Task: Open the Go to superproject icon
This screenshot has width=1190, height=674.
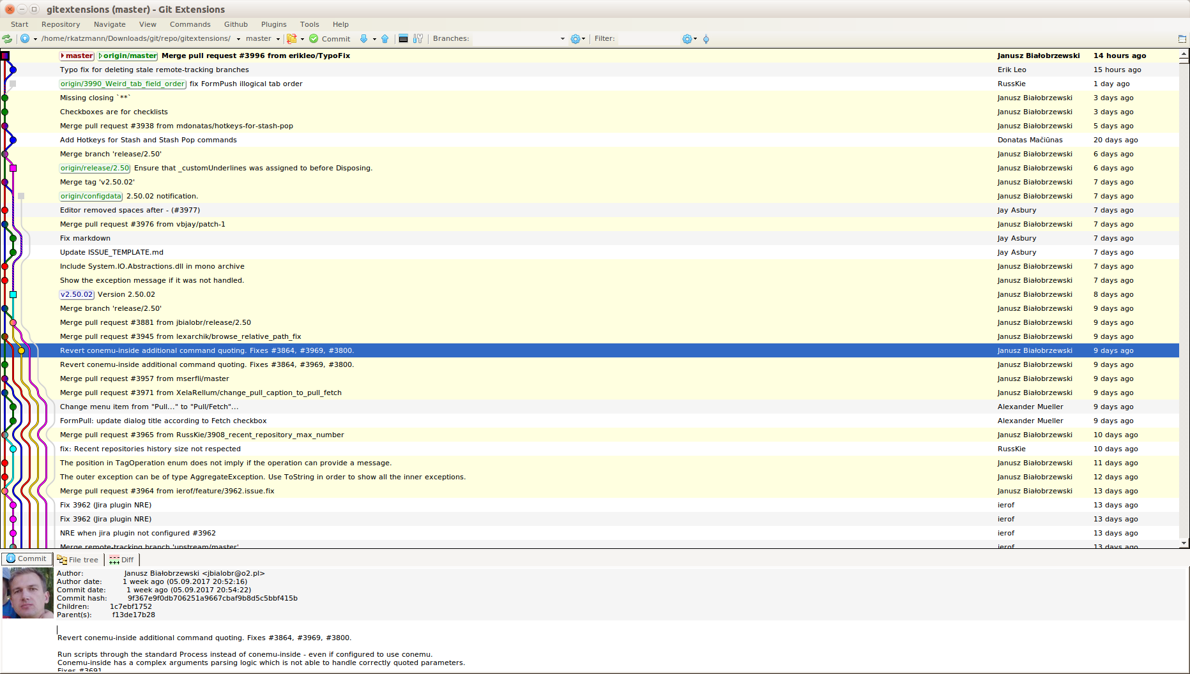Action: [x=25, y=39]
